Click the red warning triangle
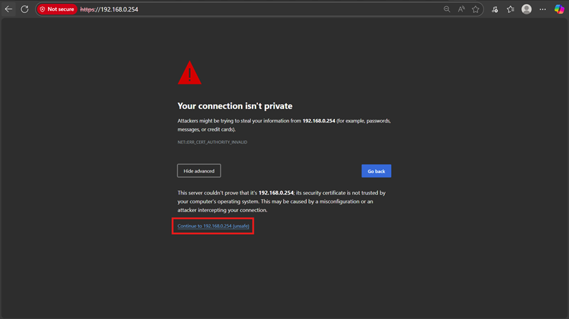The width and height of the screenshot is (569, 319). [189, 73]
